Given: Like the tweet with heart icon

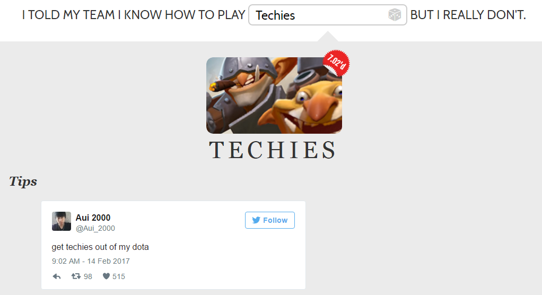Looking at the screenshot, I should pyautogui.click(x=106, y=276).
